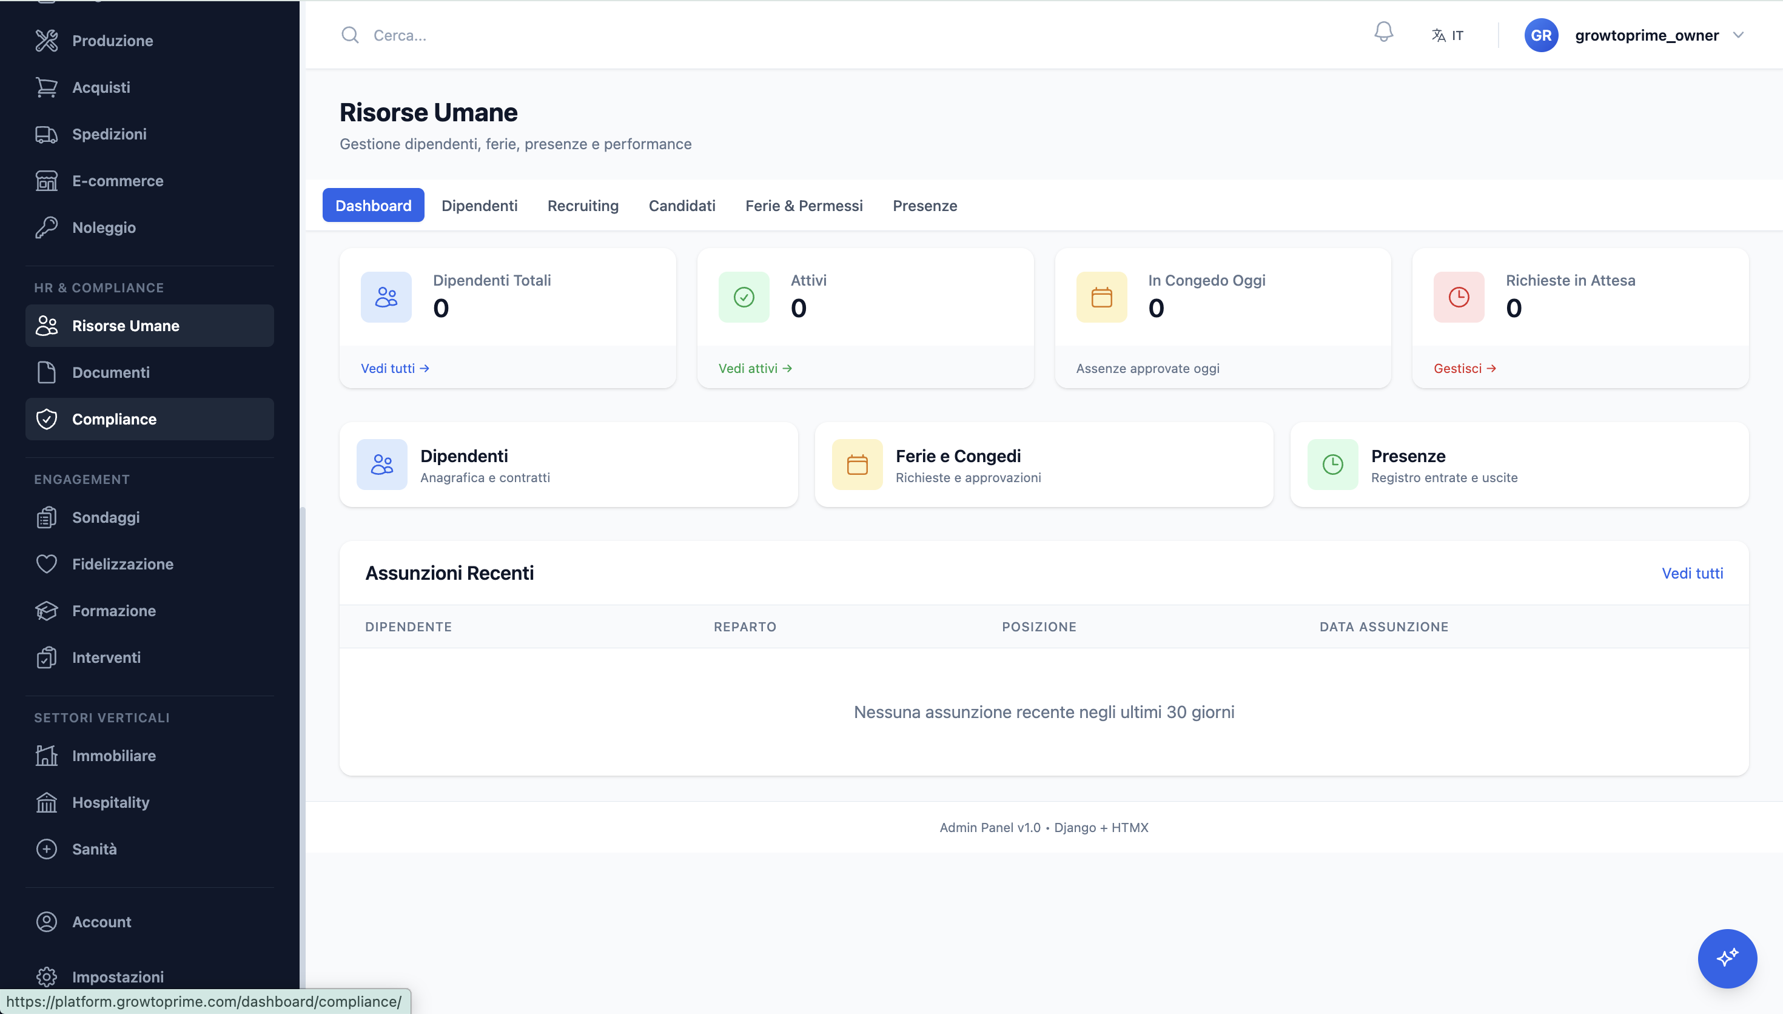
Task: Open the Ferie e Congedi card
Action: coord(1043,465)
